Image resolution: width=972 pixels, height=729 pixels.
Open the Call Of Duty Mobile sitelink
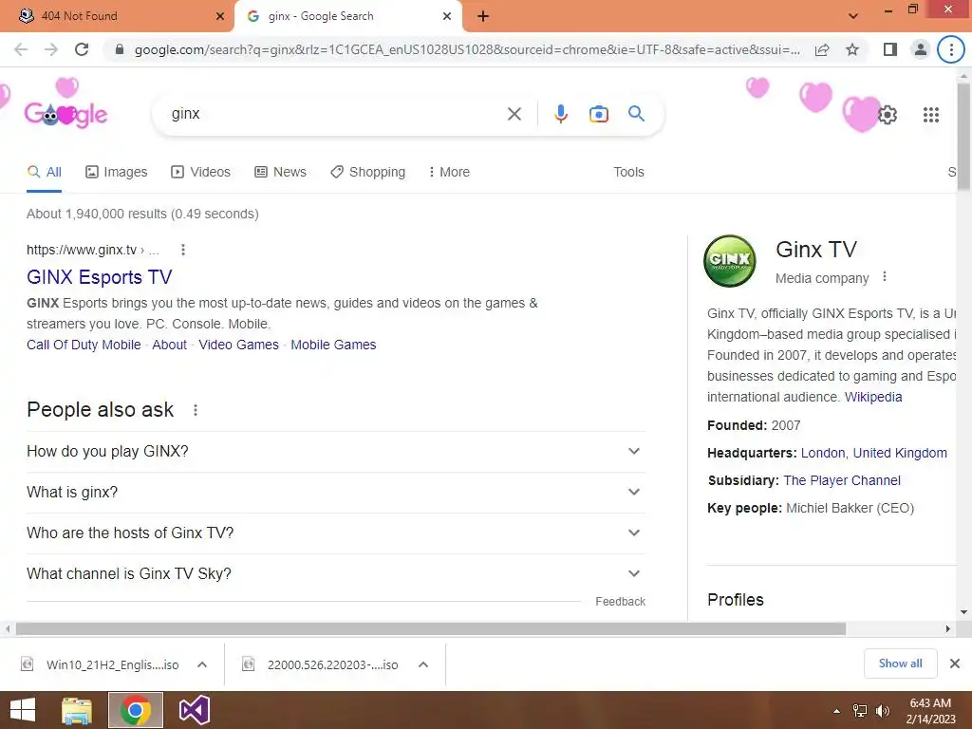(x=84, y=345)
